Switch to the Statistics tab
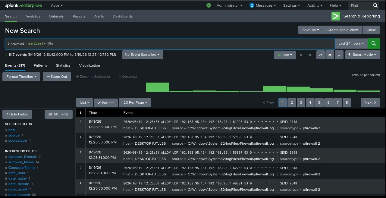The width and height of the screenshot is (386, 198). click(x=63, y=65)
